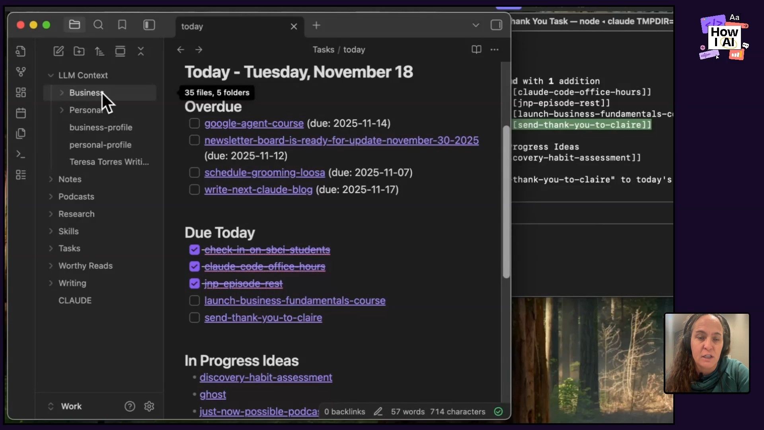The height and width of the screenshot is (430, 764).
Task: Create a new folder icon
Action: pos(79,51)
